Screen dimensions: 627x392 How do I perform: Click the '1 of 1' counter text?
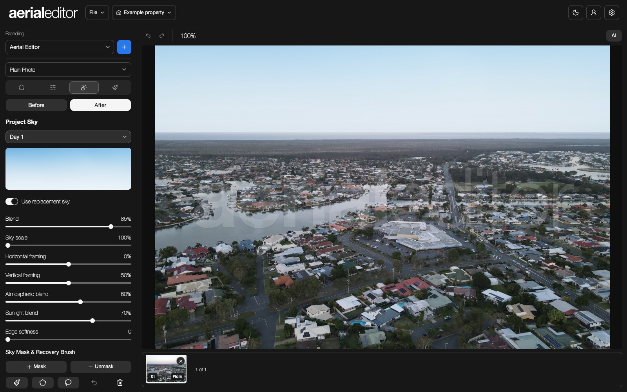[x=201, y=370]
